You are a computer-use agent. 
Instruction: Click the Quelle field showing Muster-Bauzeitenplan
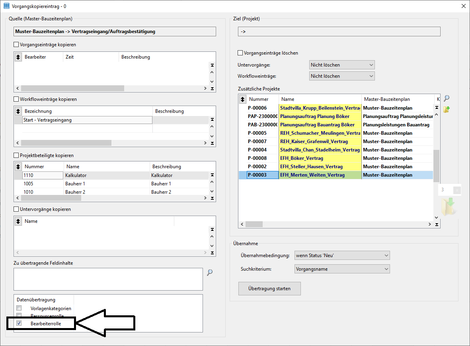click(x=115, y=31)
